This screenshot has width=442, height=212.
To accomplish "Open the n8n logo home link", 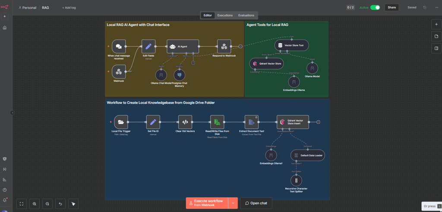I will pyautogui.click(x=4, y=6).
